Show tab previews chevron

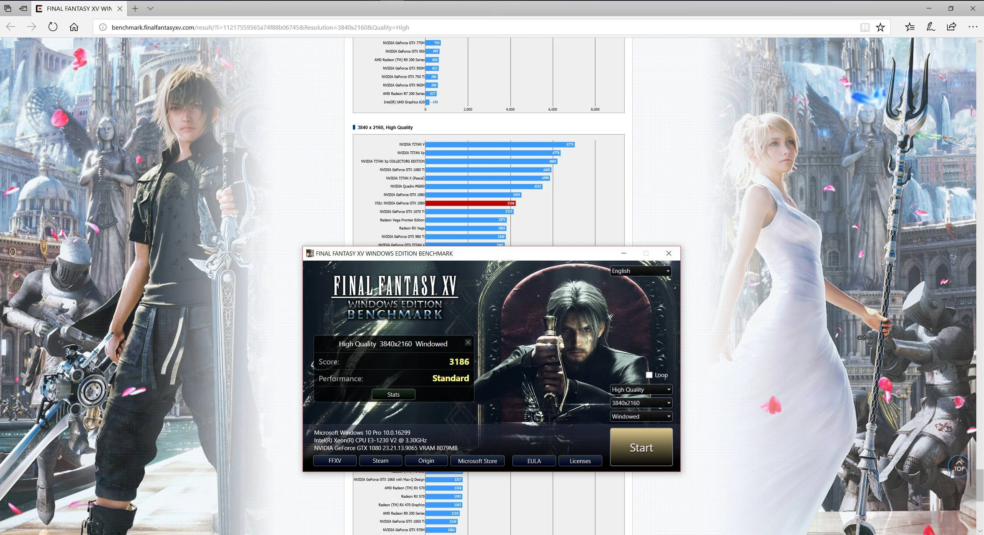coord(150,8)
